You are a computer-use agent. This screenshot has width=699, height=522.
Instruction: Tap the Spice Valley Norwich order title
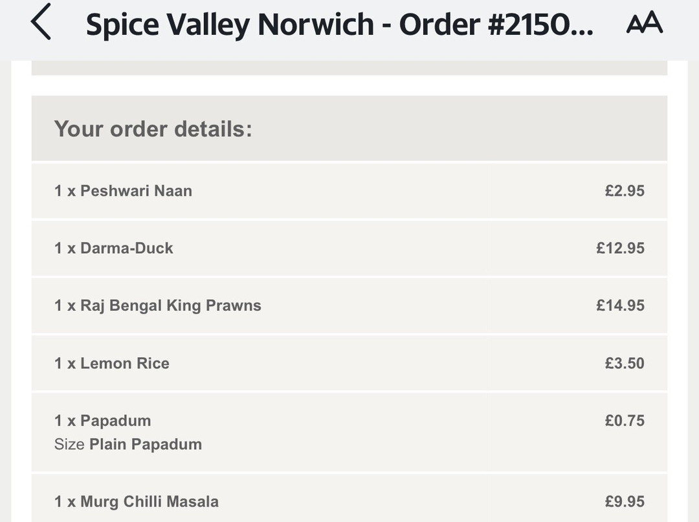(339, 25)
